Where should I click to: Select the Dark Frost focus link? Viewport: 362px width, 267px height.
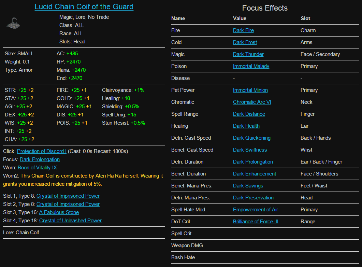pyautogui.click(x=245, y=42)
